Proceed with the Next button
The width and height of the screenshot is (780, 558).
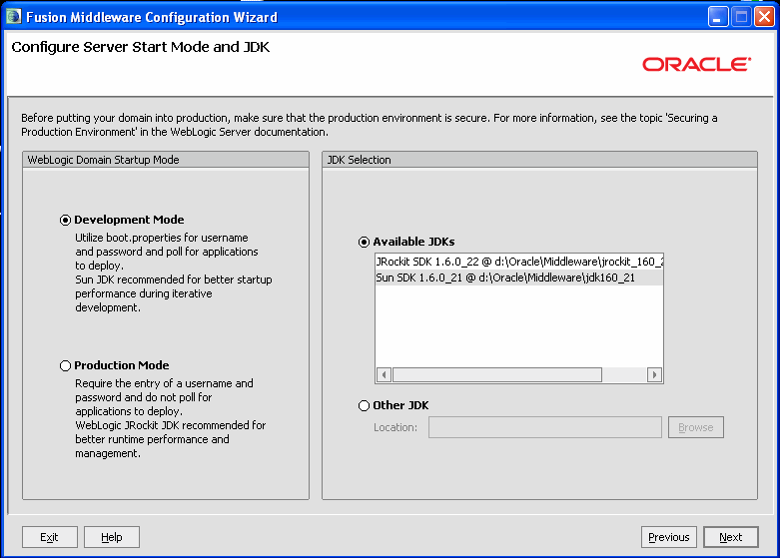pos(731,537)
